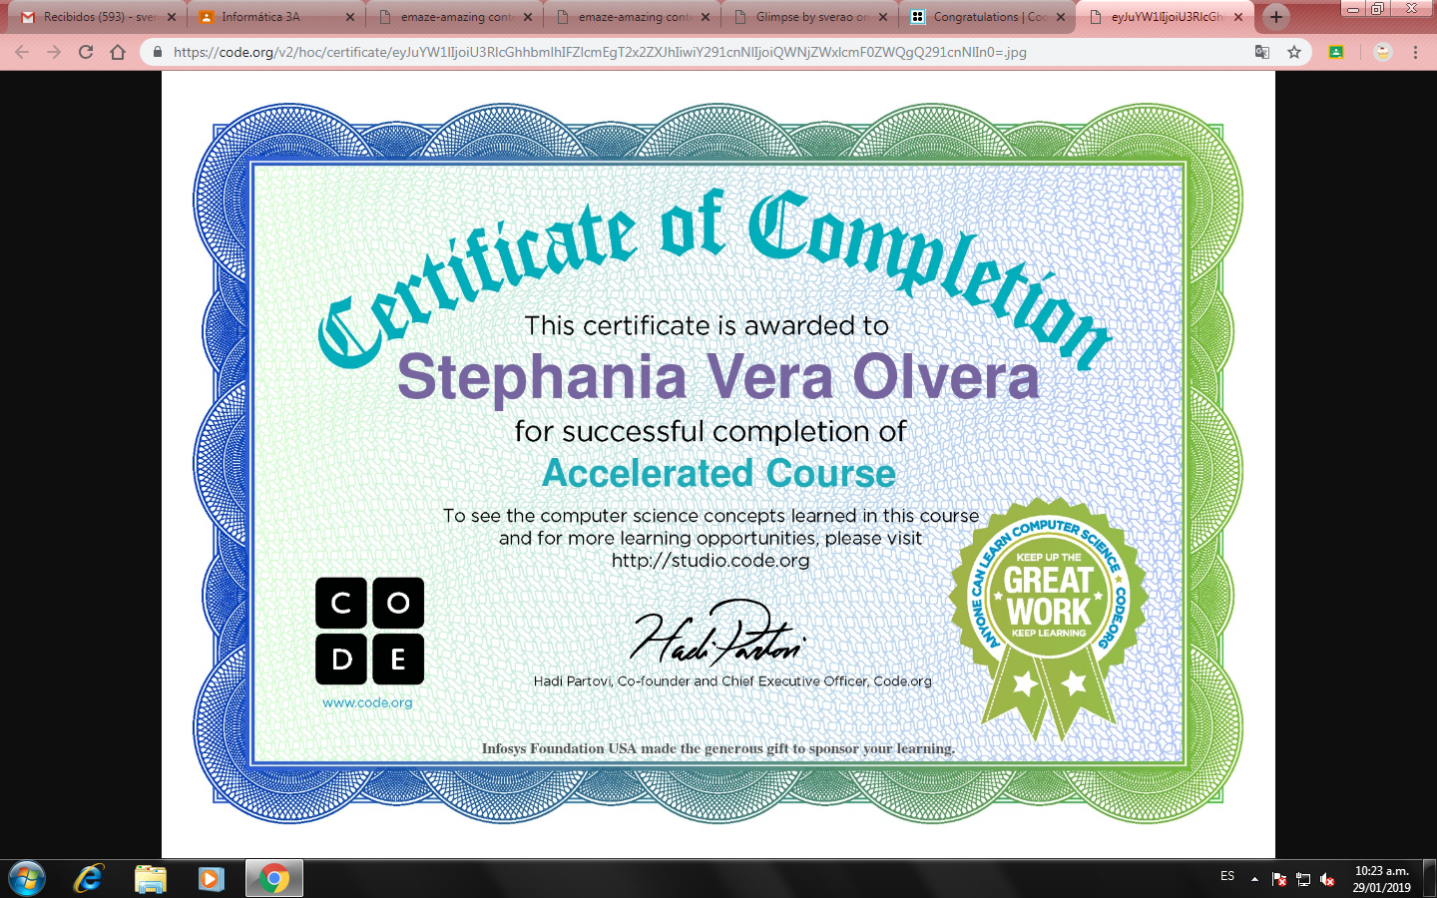Open the Action Center flag icon
Screen dimensions: 1437x898
(x=1279, y=879)
